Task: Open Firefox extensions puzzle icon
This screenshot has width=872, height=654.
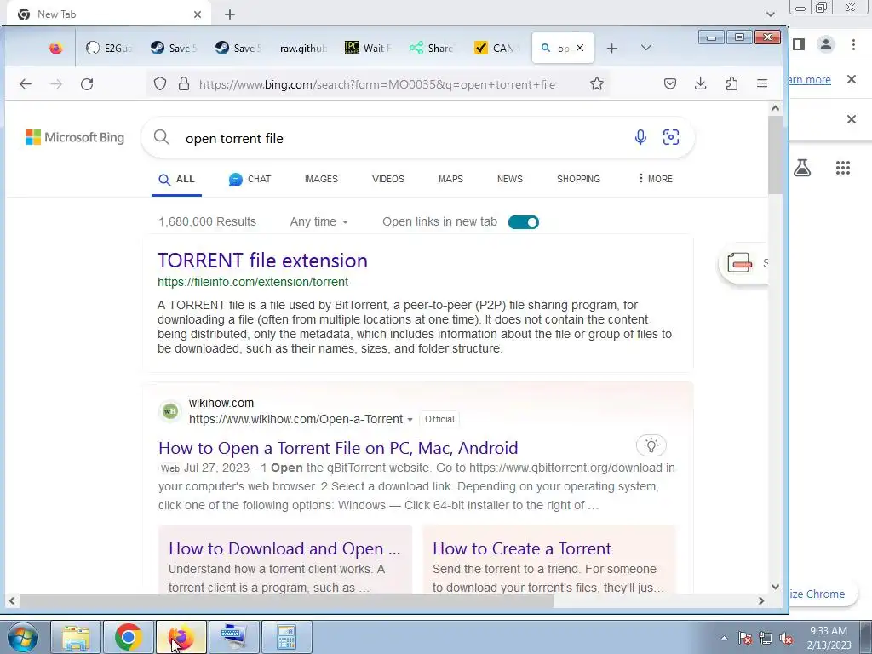Action: pyautogui.click(x=731, y=84)
